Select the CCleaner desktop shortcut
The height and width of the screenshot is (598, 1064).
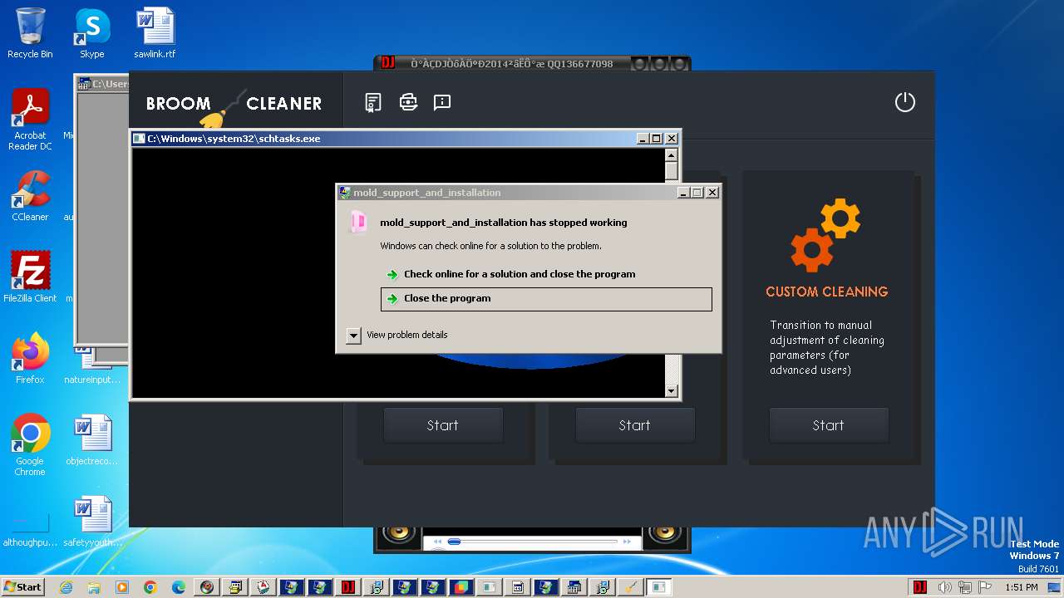pyautogui.click(x=30, y=196)
